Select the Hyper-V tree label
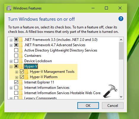This screenshot has width=139, height=119. 31,66
